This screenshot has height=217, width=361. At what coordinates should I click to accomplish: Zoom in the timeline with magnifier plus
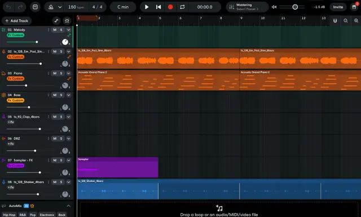pyautogui.click(x=356, y=21)
